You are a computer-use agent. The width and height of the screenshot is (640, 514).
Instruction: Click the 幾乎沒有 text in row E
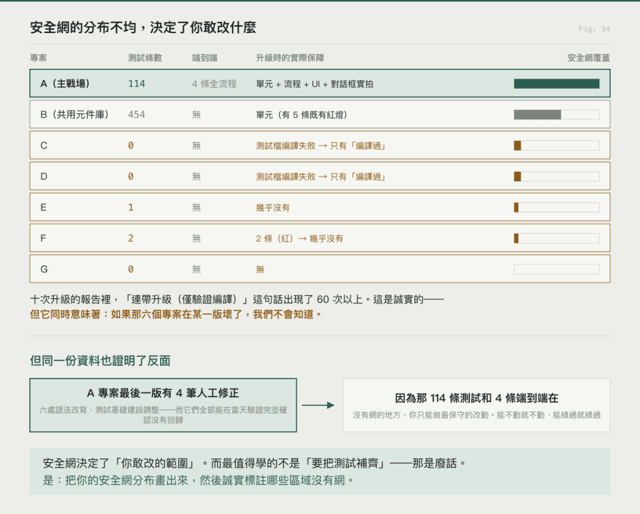point(272,207)
